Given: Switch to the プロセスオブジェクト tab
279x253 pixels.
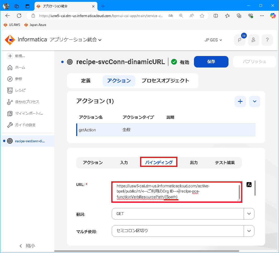Looking at the screenshot, I should [x=165, y=81].
